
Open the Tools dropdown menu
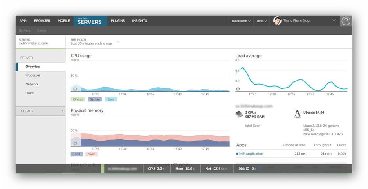coord(261,21)
